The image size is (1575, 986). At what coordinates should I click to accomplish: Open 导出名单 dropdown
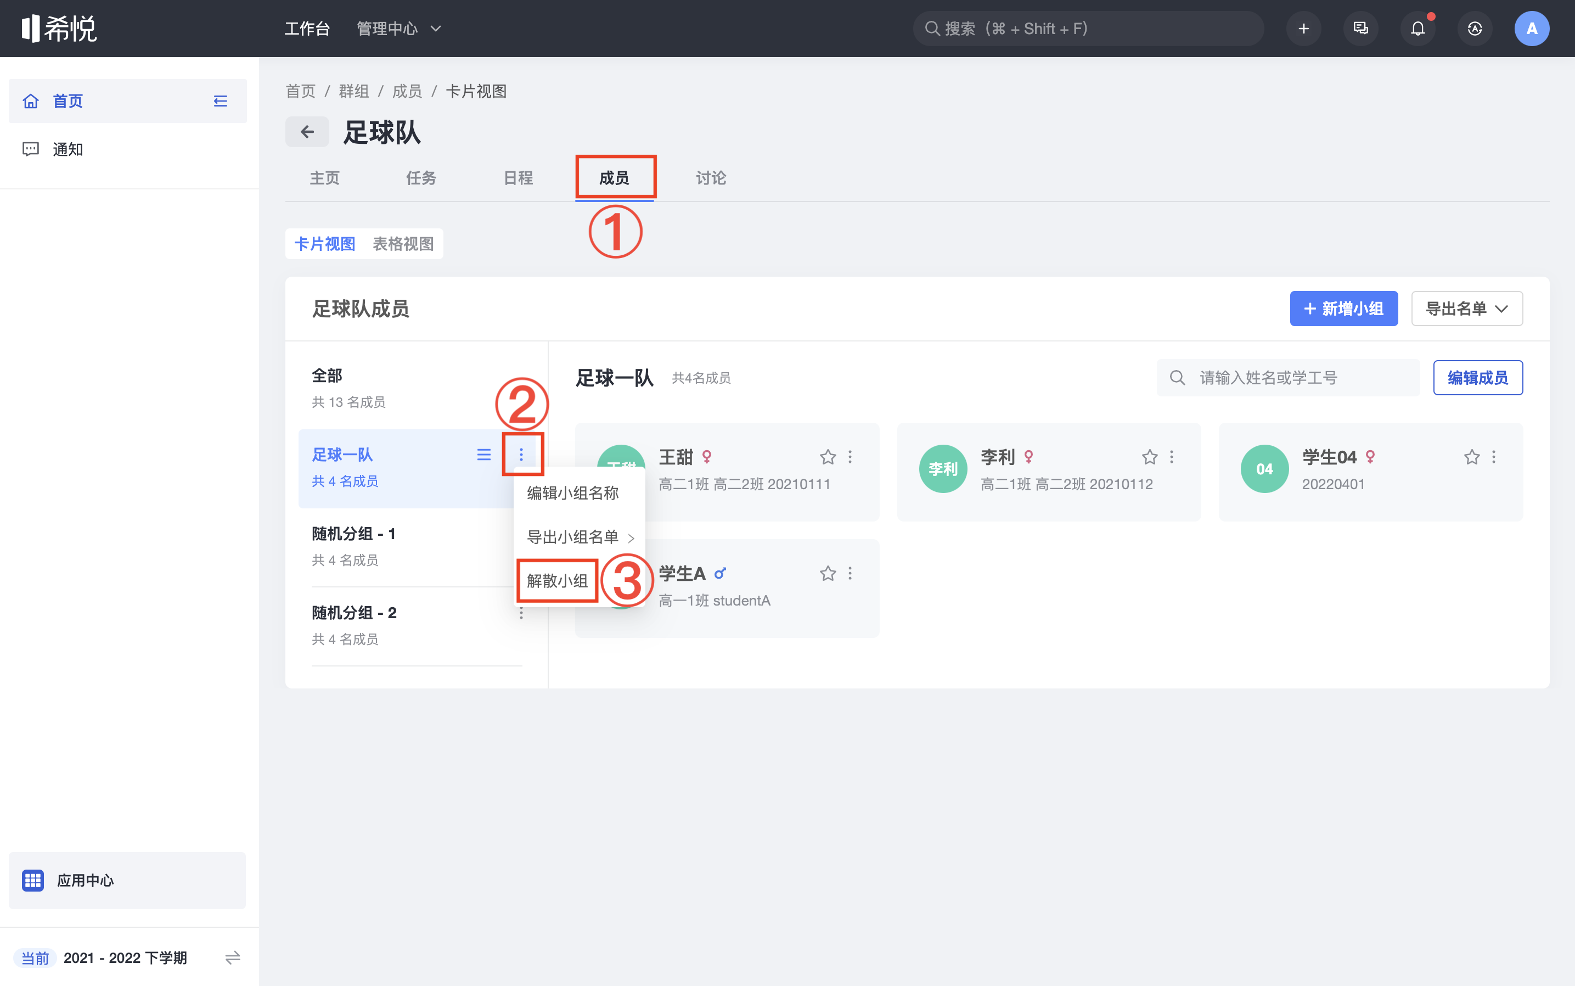pyautogui.click(x=1467, y=309)
